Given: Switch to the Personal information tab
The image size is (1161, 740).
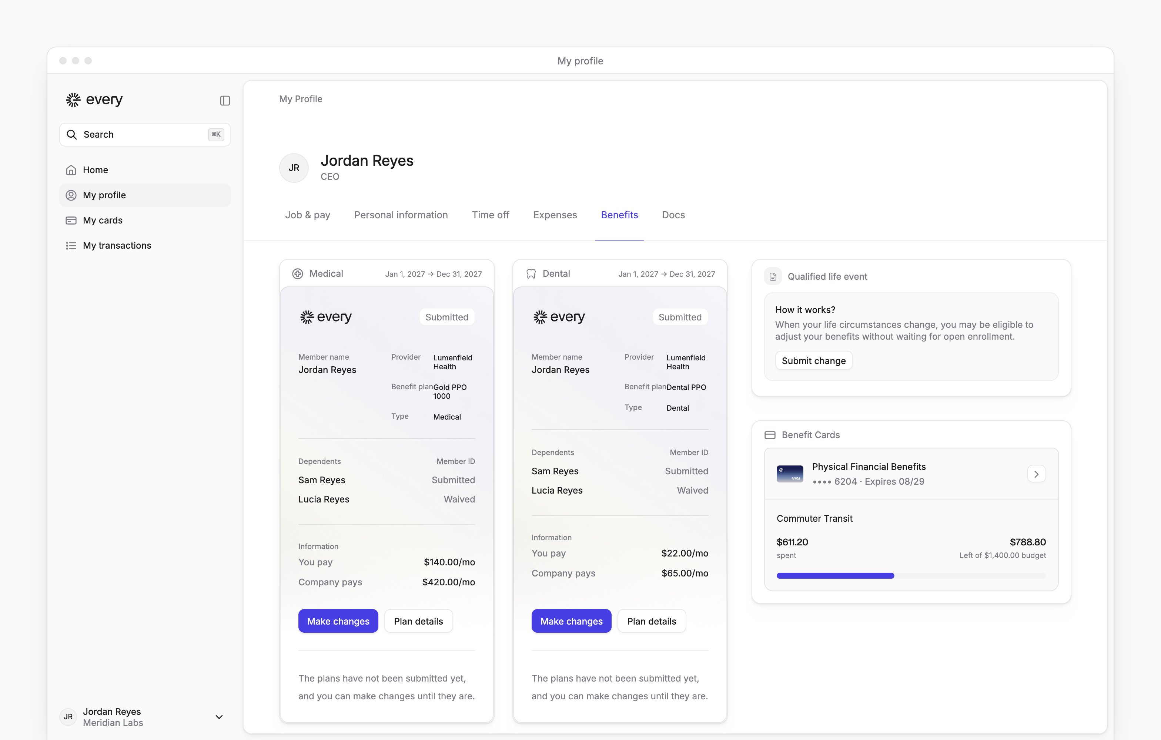Looking at the screenshot, I should pyautogui.click(x=401, y=215).
